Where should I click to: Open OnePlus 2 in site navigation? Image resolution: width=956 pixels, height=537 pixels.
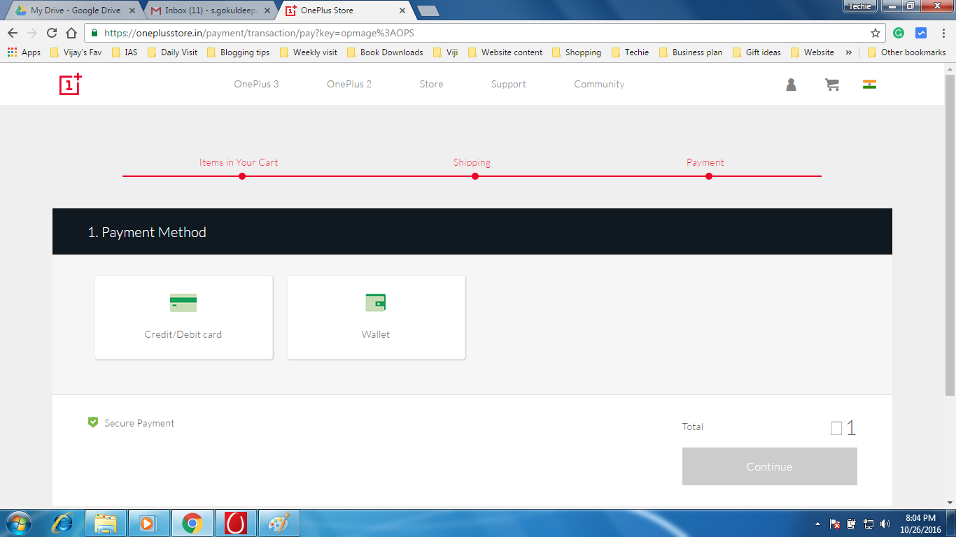click(x=349, y=84)
